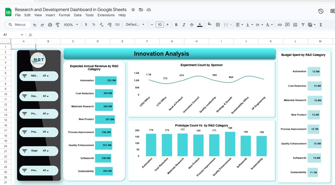Click the paint format icon
The image size is (335, 185).
pyautogui.click(x=57, y=25)
